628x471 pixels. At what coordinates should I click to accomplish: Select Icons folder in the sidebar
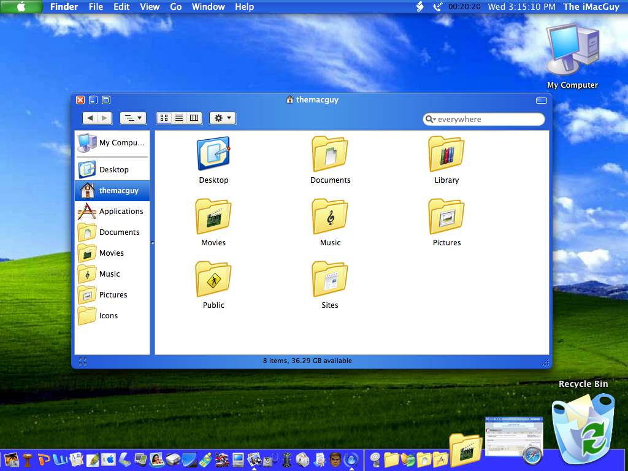point(112,315)
